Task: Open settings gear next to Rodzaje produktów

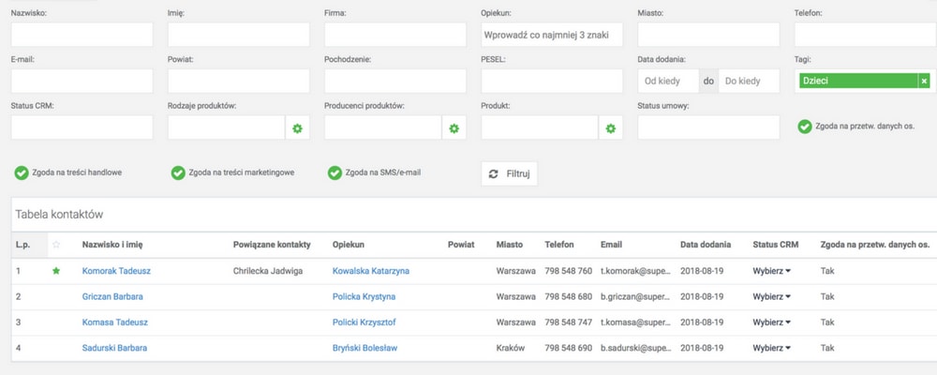Action: click(298, 128)
